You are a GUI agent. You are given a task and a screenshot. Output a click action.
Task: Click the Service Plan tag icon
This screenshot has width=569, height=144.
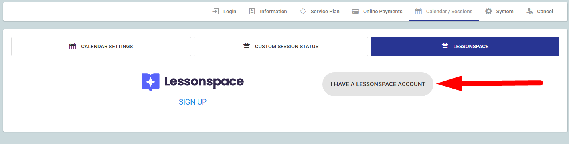click(x=303, y=12)
